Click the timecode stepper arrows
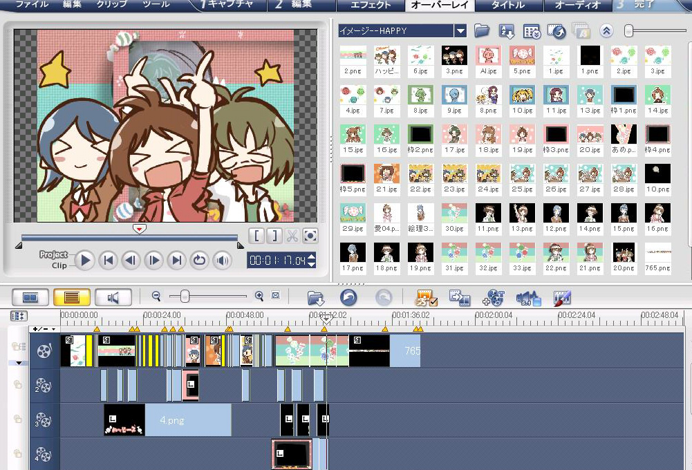 coord(312,261)
